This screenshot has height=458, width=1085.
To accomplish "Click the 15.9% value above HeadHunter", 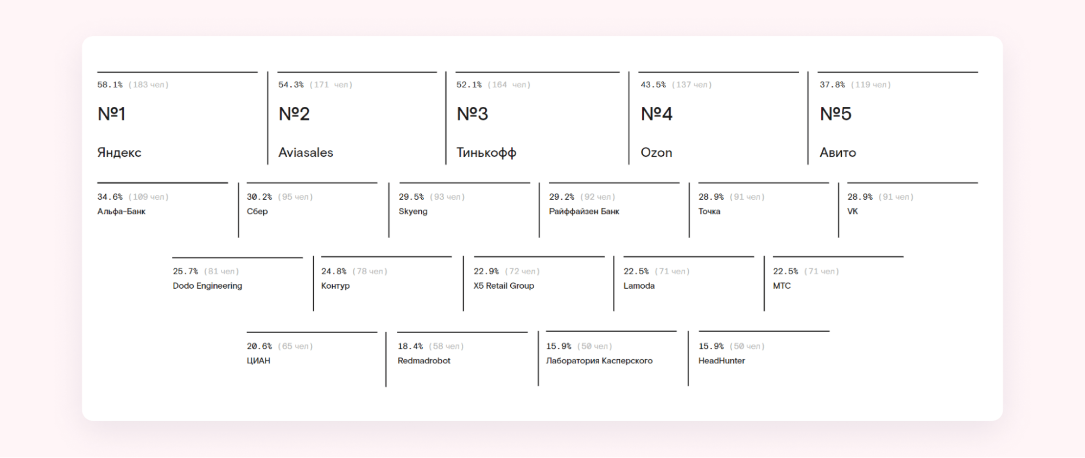I will click(711, 346).
